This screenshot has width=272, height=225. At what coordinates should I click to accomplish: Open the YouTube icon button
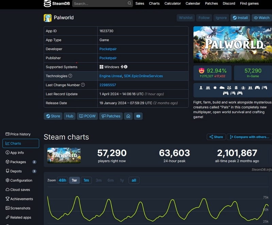pyautogui.click(x=138, y=116)
